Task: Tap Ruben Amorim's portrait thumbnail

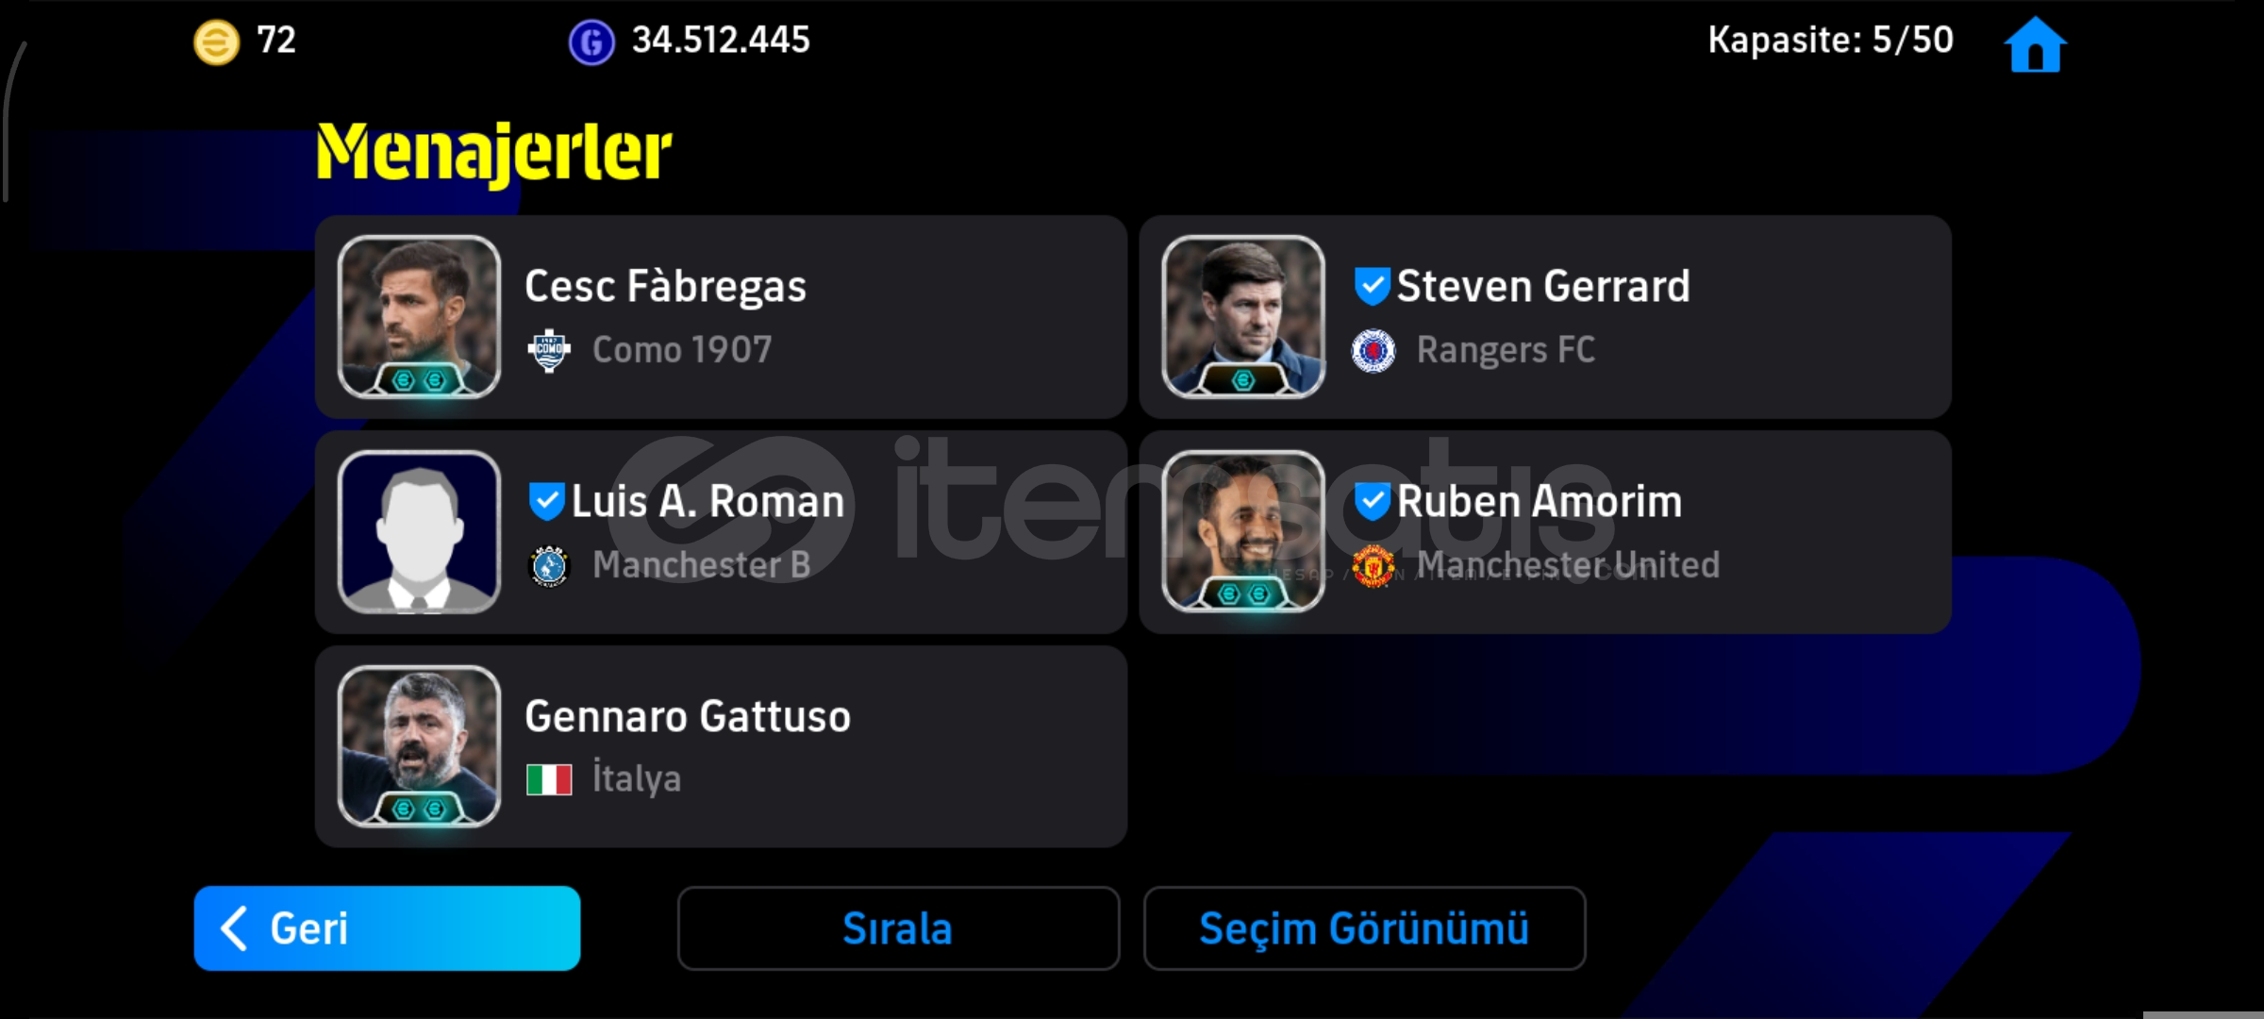Action: (1243, 532)
